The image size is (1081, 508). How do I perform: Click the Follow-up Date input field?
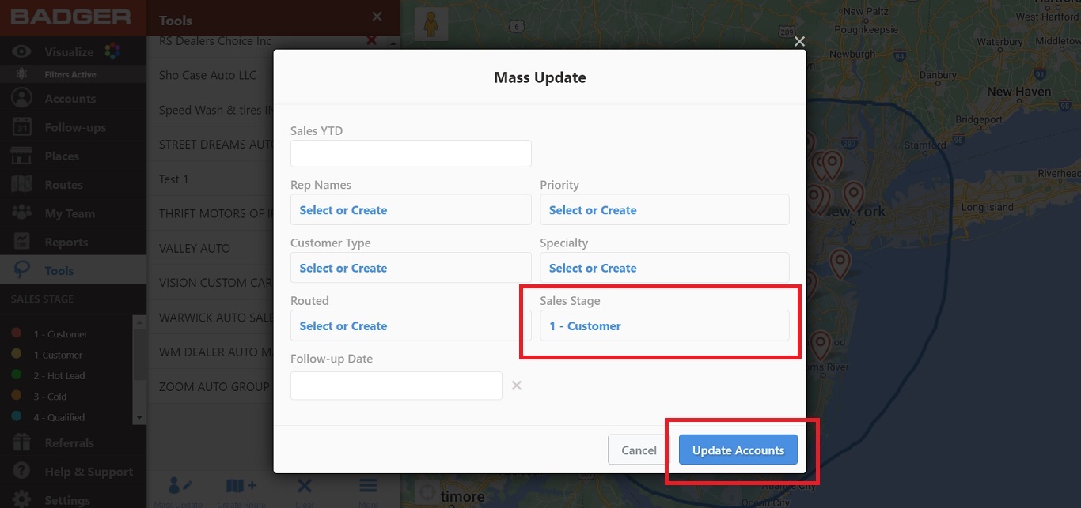396,386
